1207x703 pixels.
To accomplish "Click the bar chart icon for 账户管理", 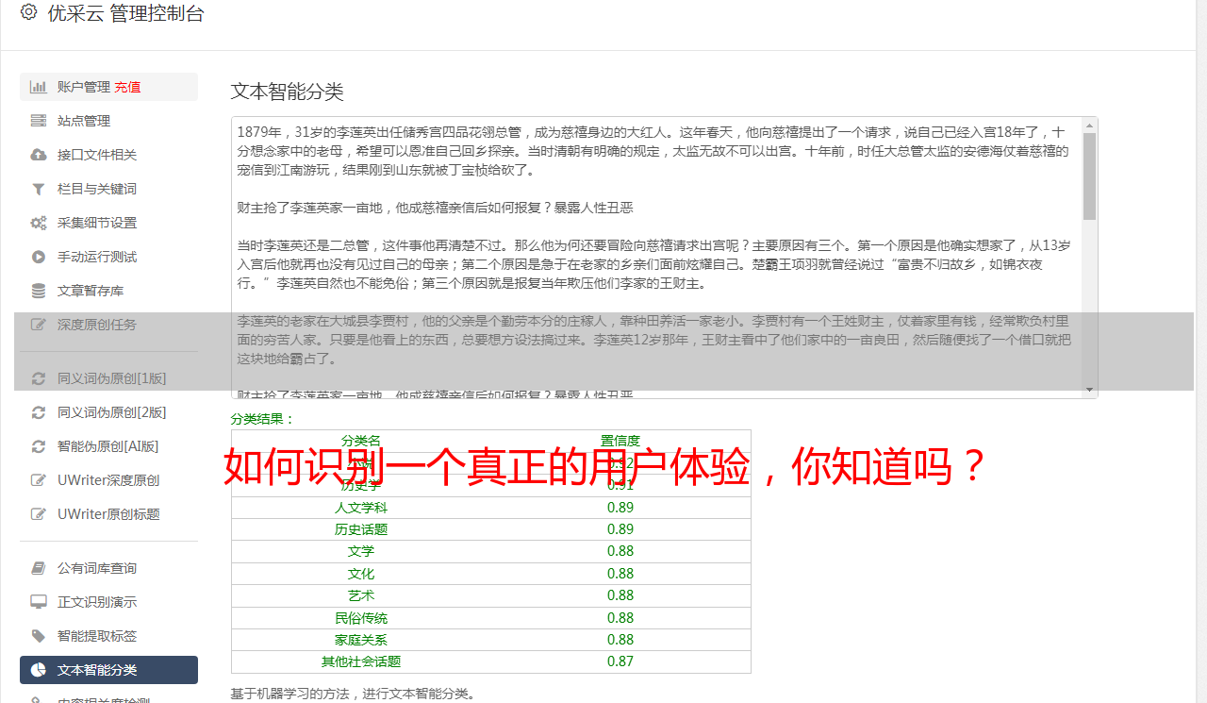I will click(39, 87).
